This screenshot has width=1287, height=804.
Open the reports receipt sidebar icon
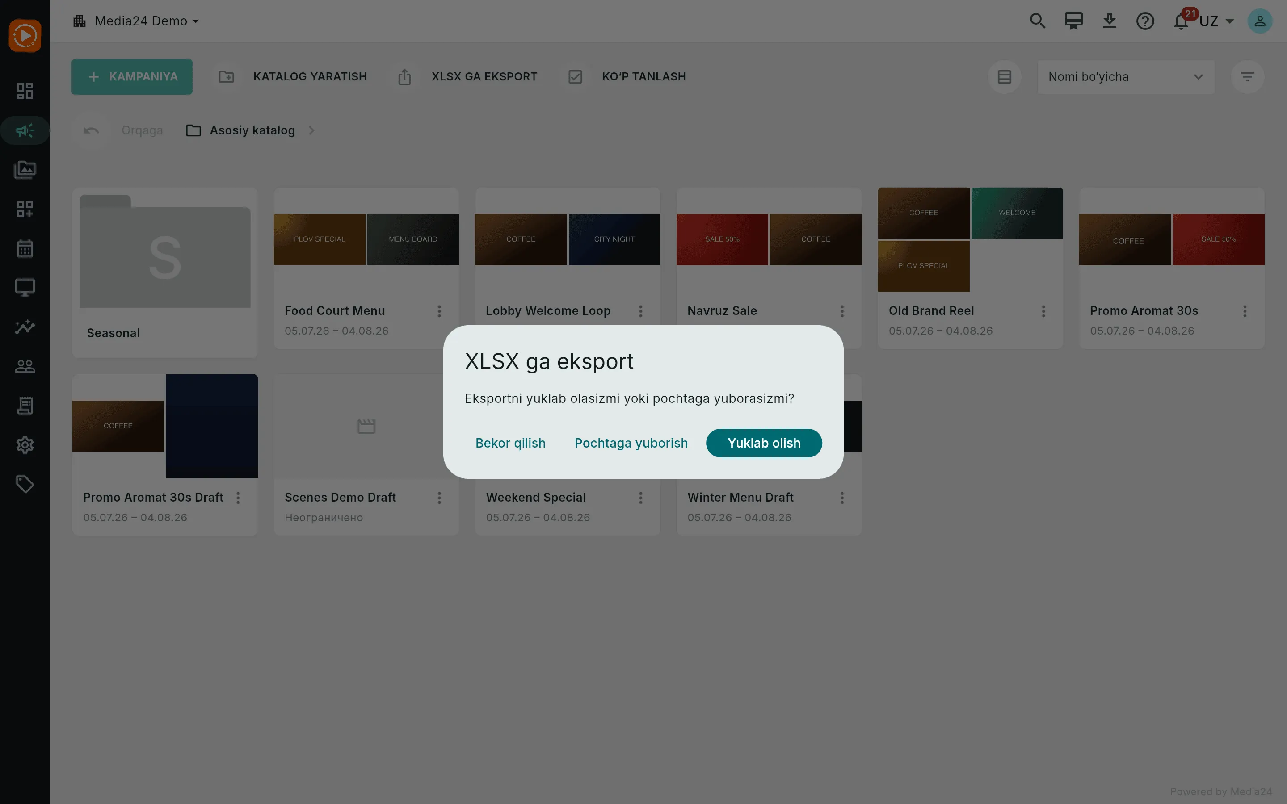point(25,406)
